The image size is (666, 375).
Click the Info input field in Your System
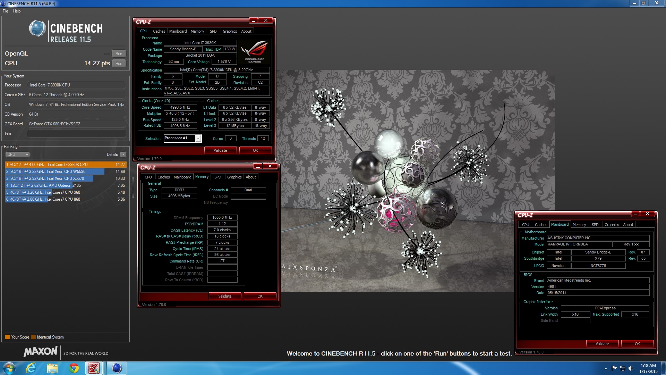(76, 134)
